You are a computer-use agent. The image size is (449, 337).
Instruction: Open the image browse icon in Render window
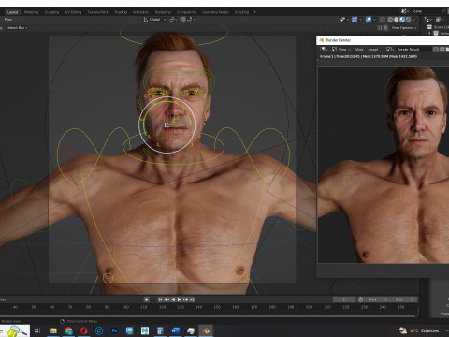click(390, 50)
